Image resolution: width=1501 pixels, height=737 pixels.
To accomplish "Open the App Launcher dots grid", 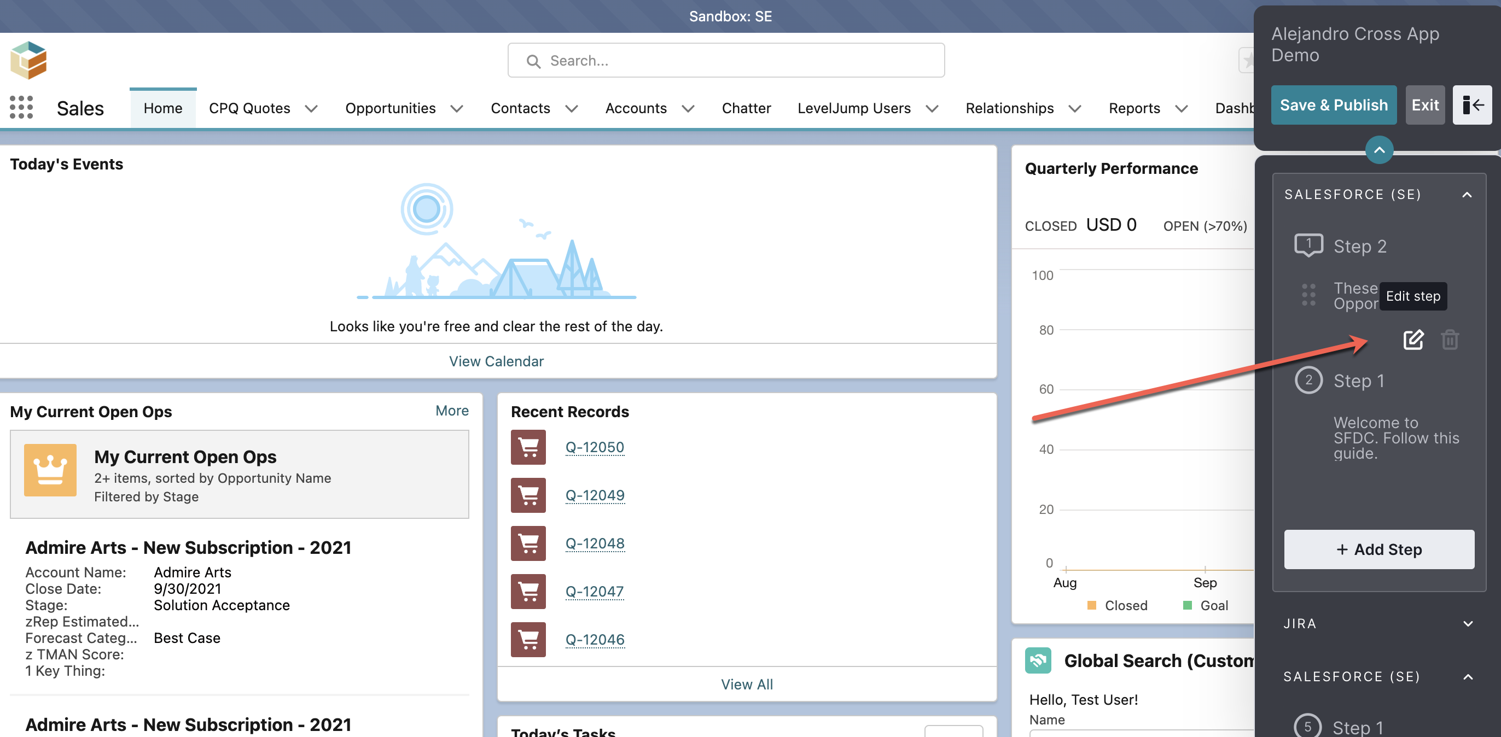I will tap(21, 108).
